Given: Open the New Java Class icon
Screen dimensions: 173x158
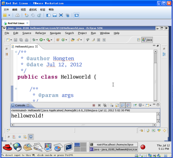Looking at the screenshot, I should (63, 40).
